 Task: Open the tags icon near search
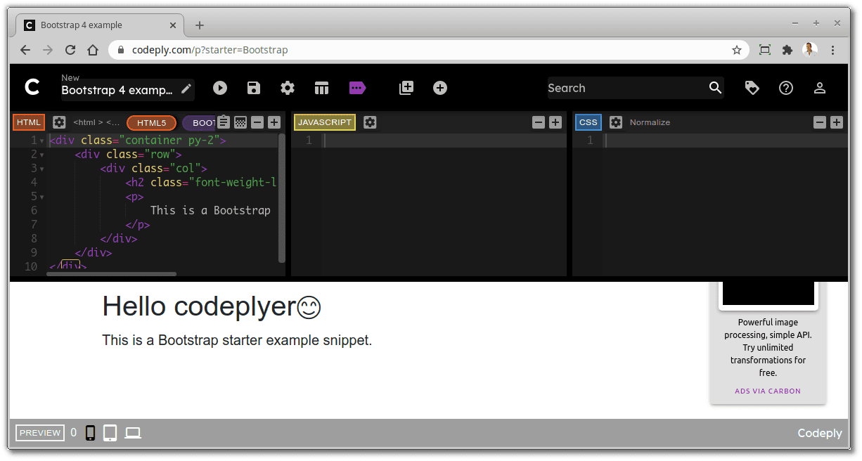[x=752, y=88]
